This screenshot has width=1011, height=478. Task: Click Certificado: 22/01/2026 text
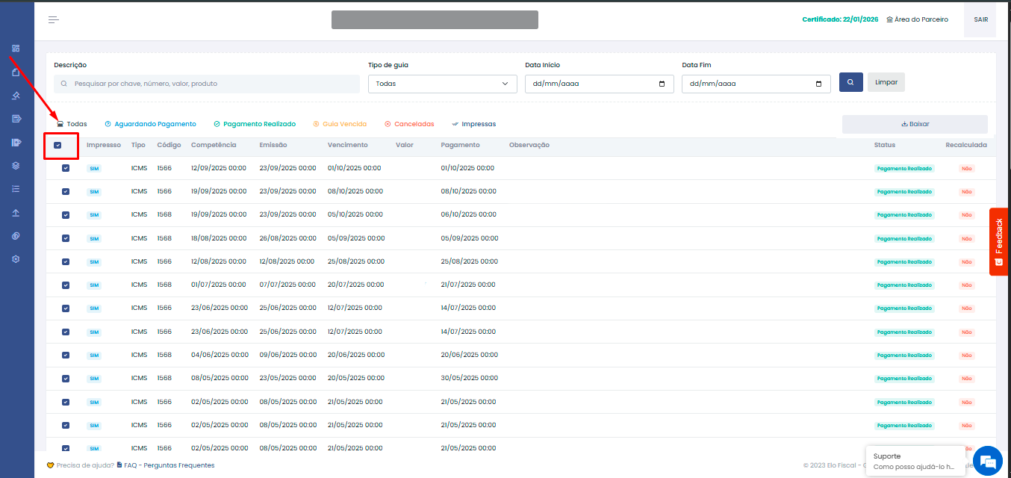840,19
